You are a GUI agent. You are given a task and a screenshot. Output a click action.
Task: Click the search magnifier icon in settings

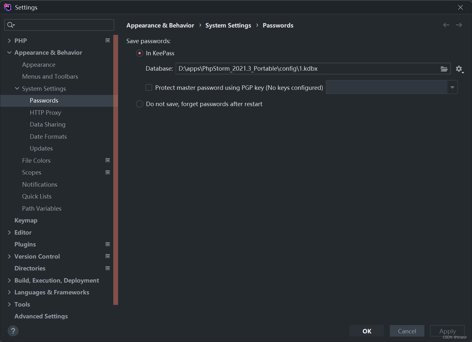click(x=11, y=25)
